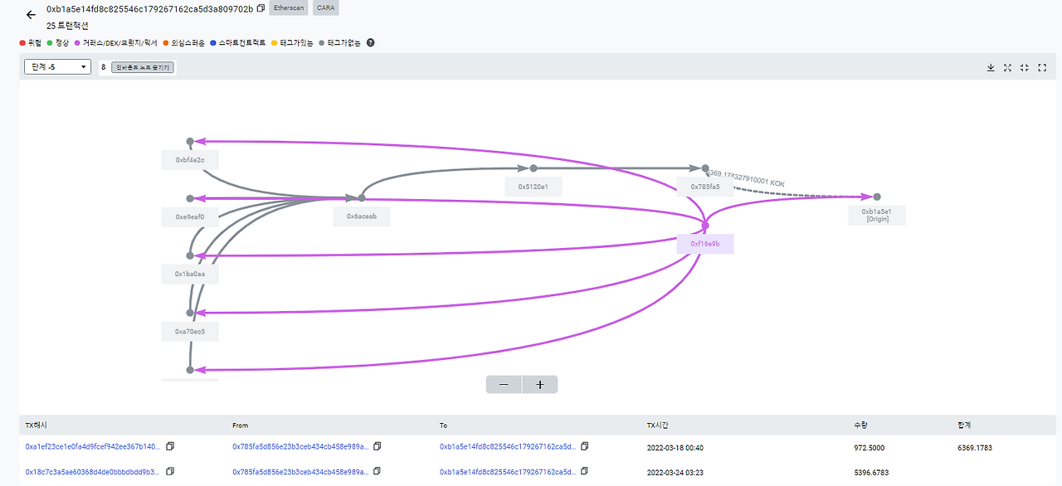
Task: Open From address link in first table row
Action: 300,447
